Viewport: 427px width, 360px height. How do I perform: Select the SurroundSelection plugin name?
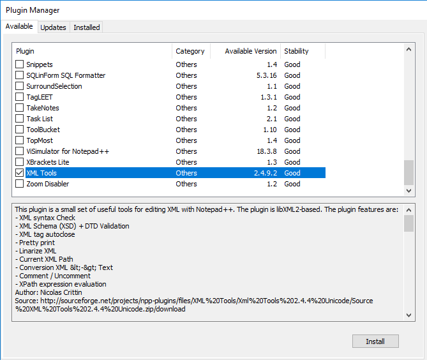click(54, 86)
